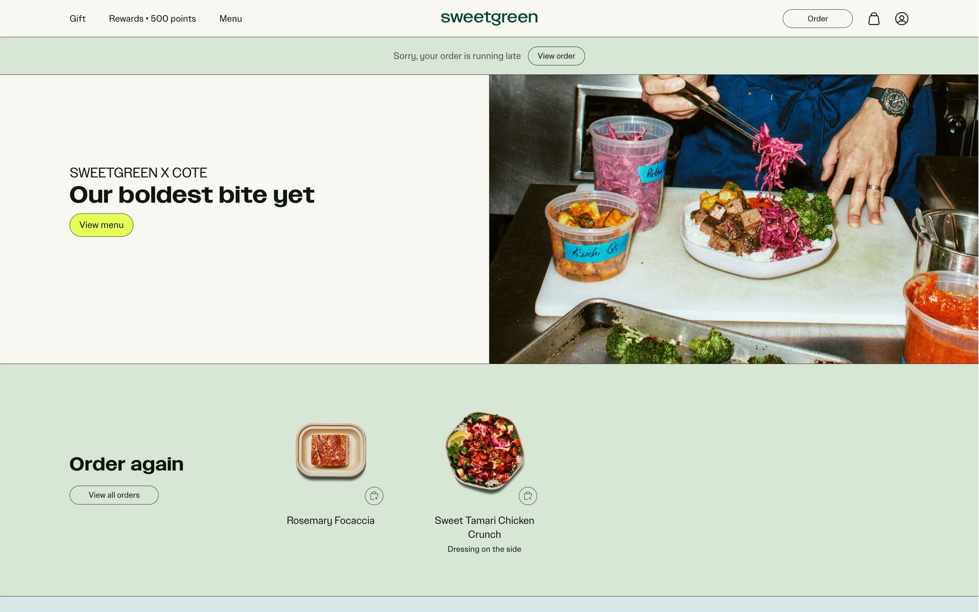Click the Order button in header
Image resolution: width=979 pixels, height=612 pixels.
817,19
